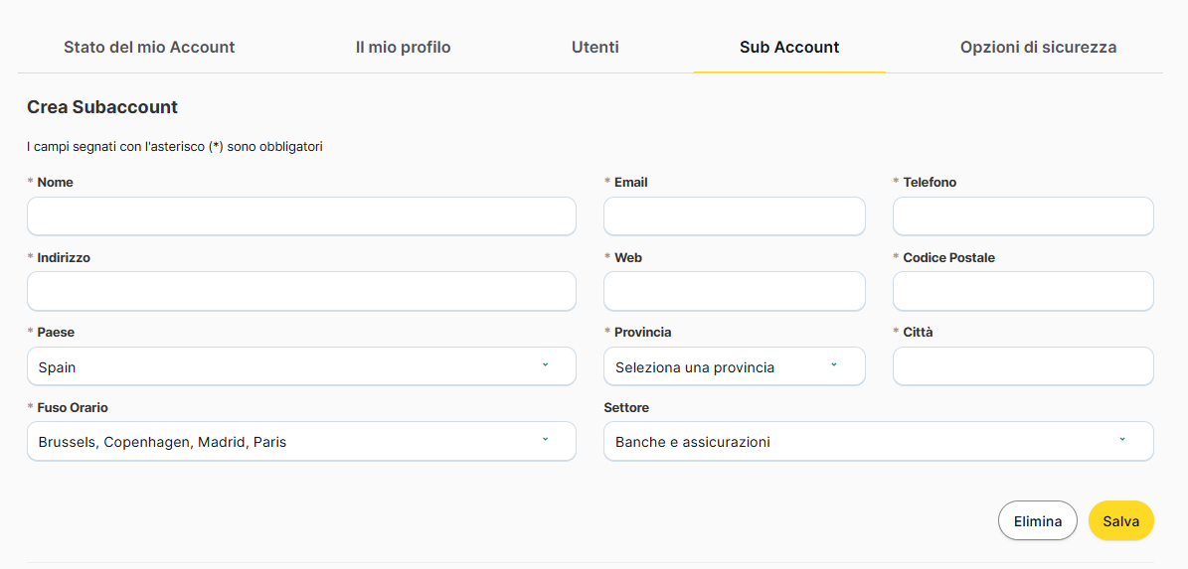This screenshot has height=569, width=1188.
Task: Click the chevron arrow in Settore dropdown
Action: pos(1122,440)
